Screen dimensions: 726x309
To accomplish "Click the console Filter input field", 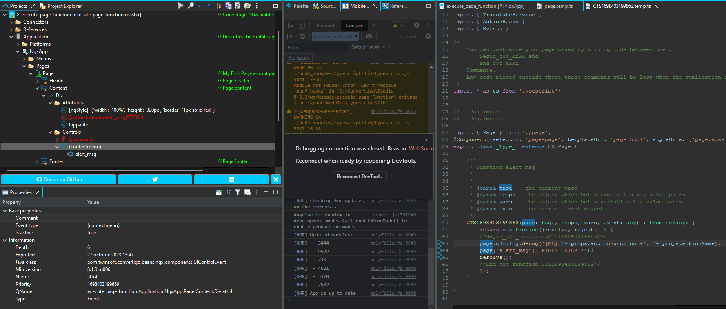I will pos(317,48).
